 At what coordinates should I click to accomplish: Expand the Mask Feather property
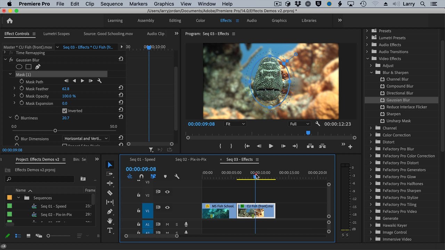(x=14, y=89)
